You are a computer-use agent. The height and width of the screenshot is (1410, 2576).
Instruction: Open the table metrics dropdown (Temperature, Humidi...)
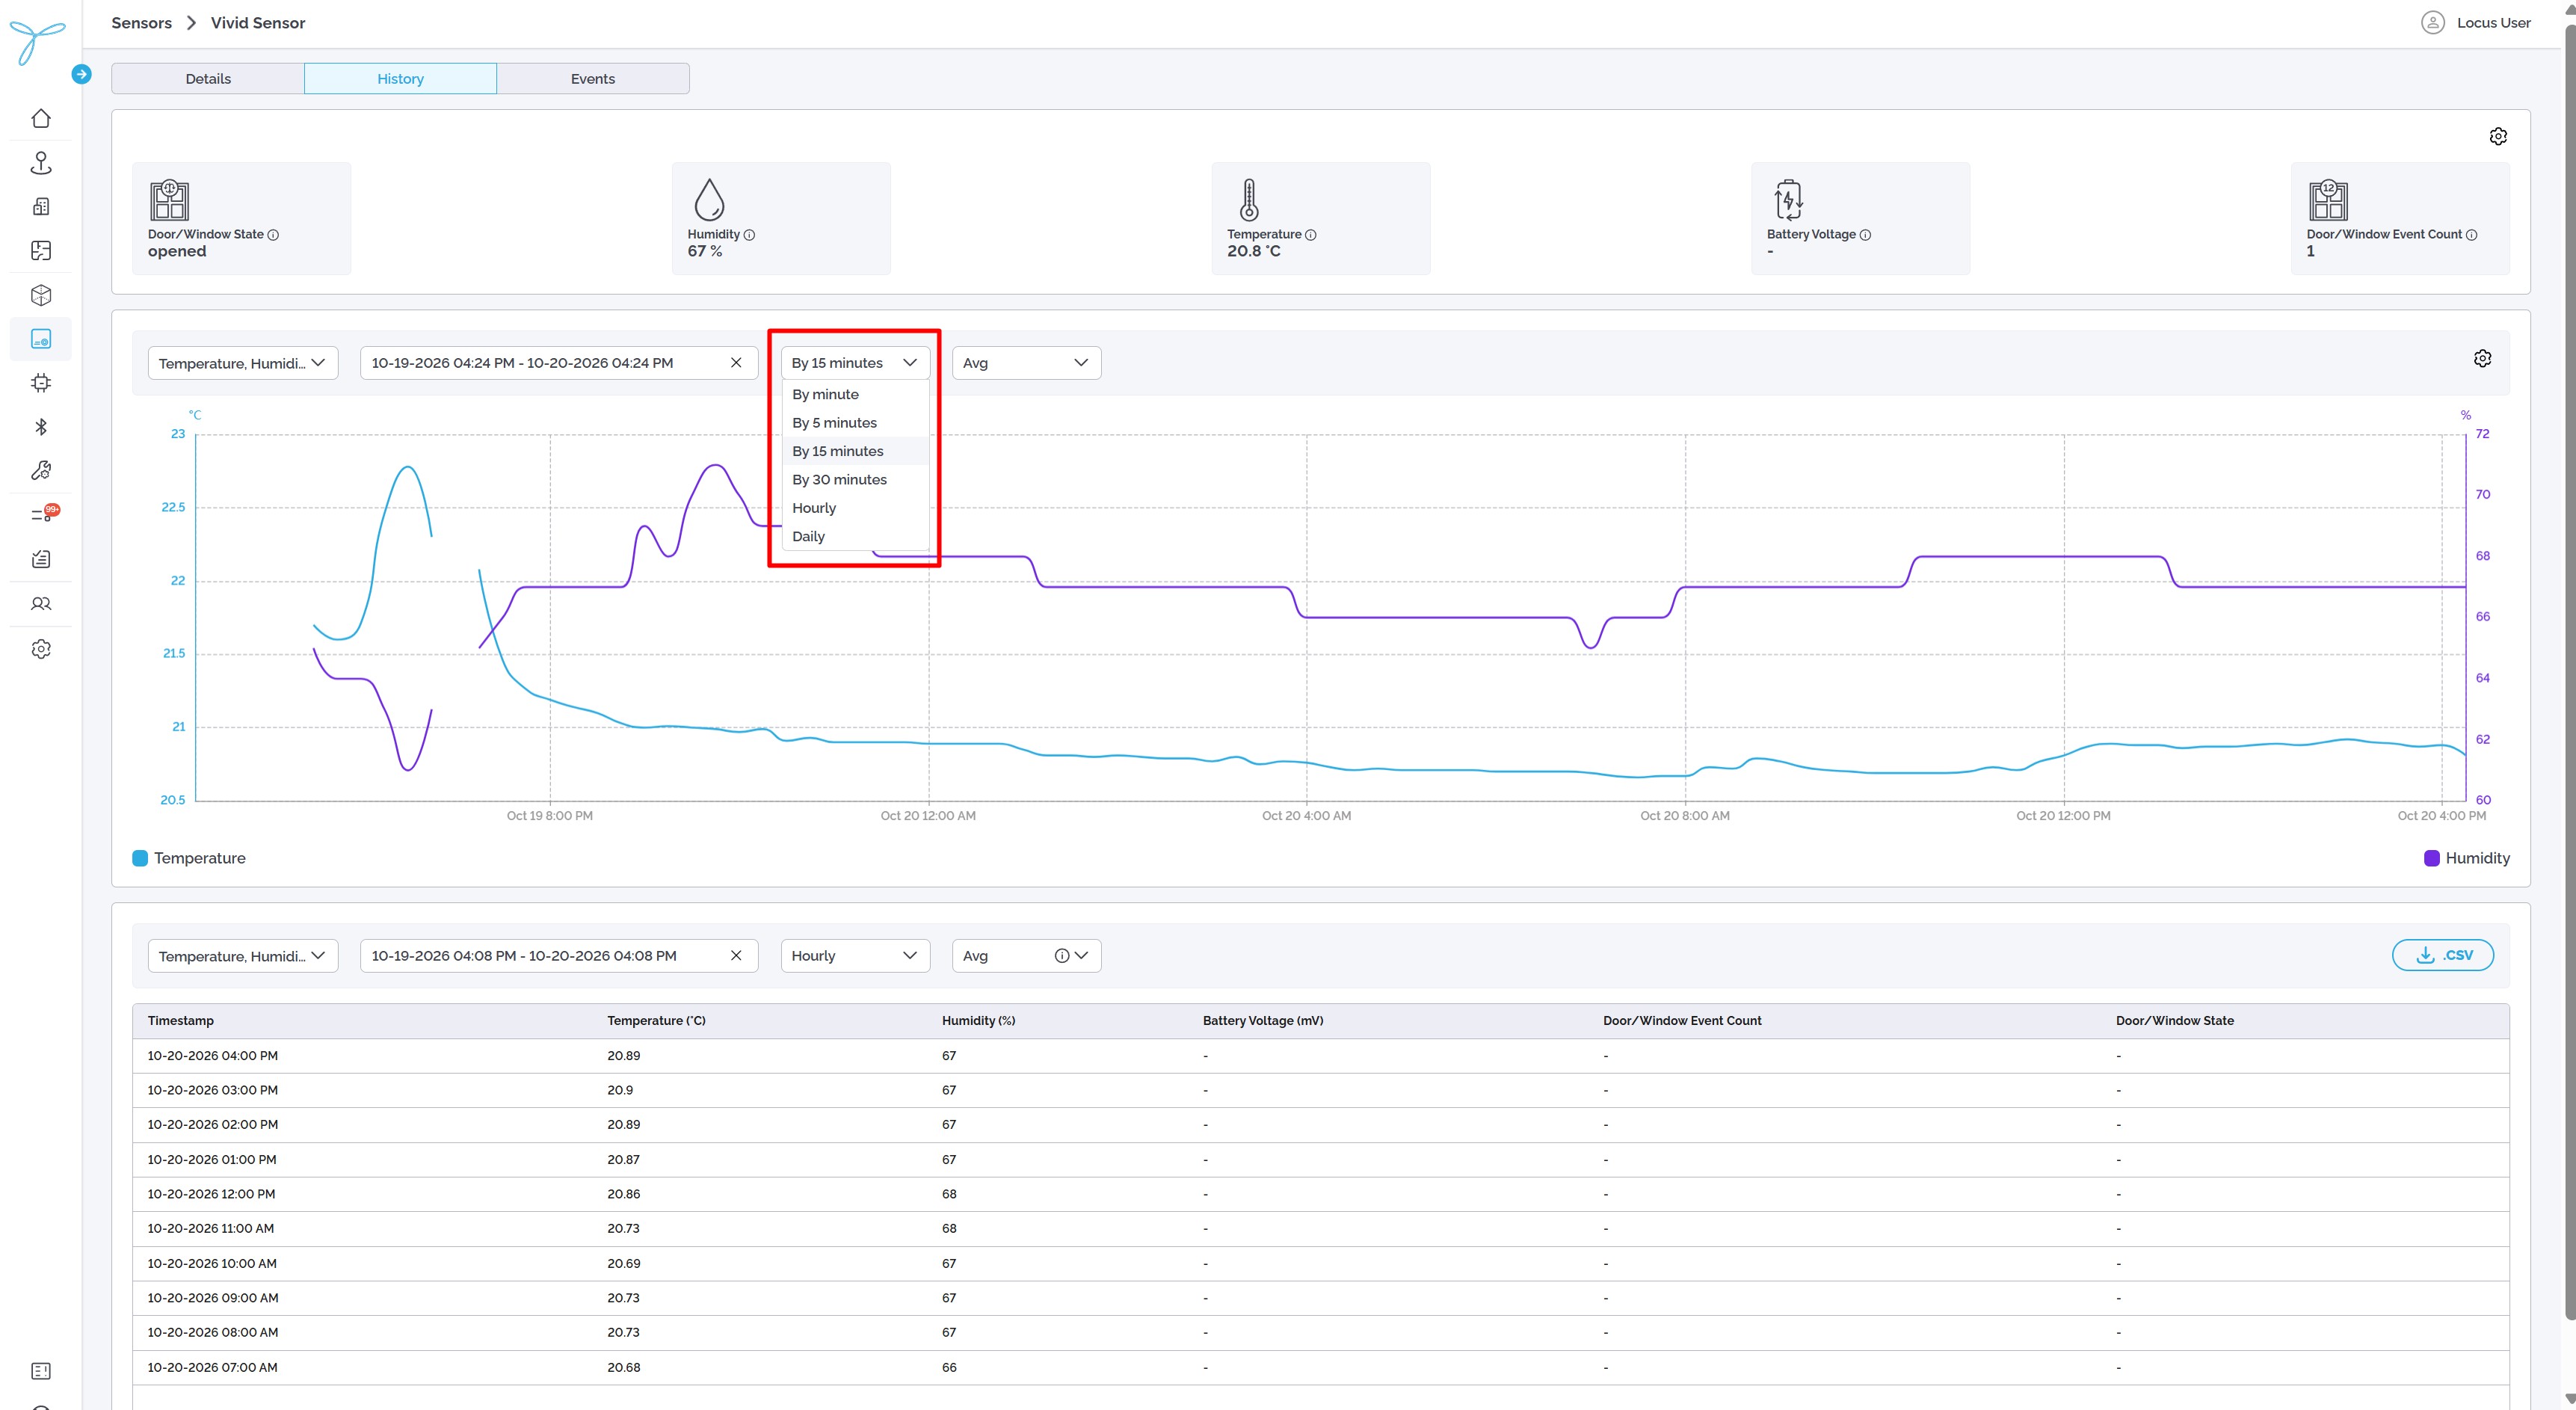pyautogui.click(x=243, y=956)
